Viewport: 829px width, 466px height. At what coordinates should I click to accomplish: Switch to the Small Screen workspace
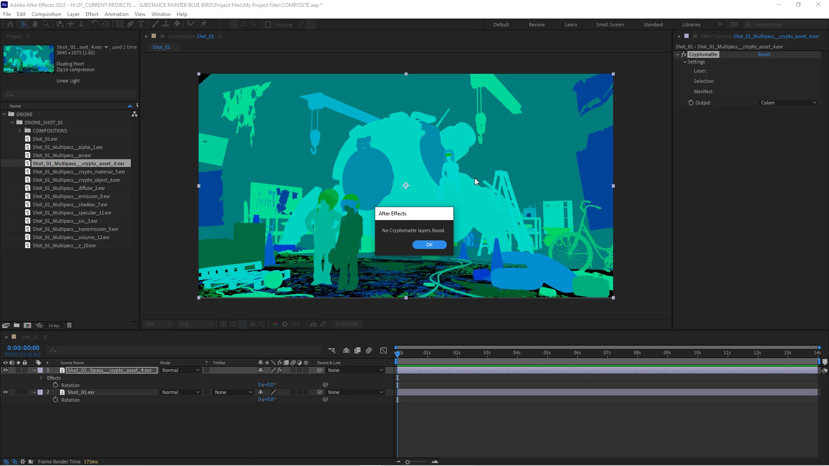(610, 25)
